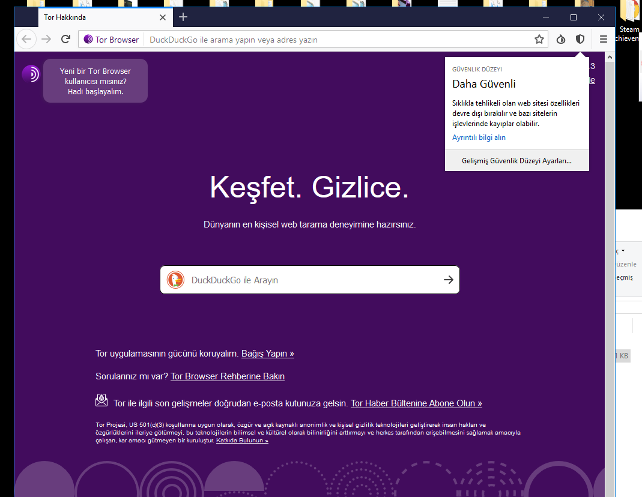Open Gelişmiş Güvenlik Düzeyi Ayarları

point(516,161)
